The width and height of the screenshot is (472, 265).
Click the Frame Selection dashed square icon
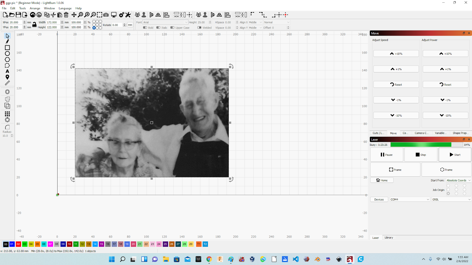100,15
